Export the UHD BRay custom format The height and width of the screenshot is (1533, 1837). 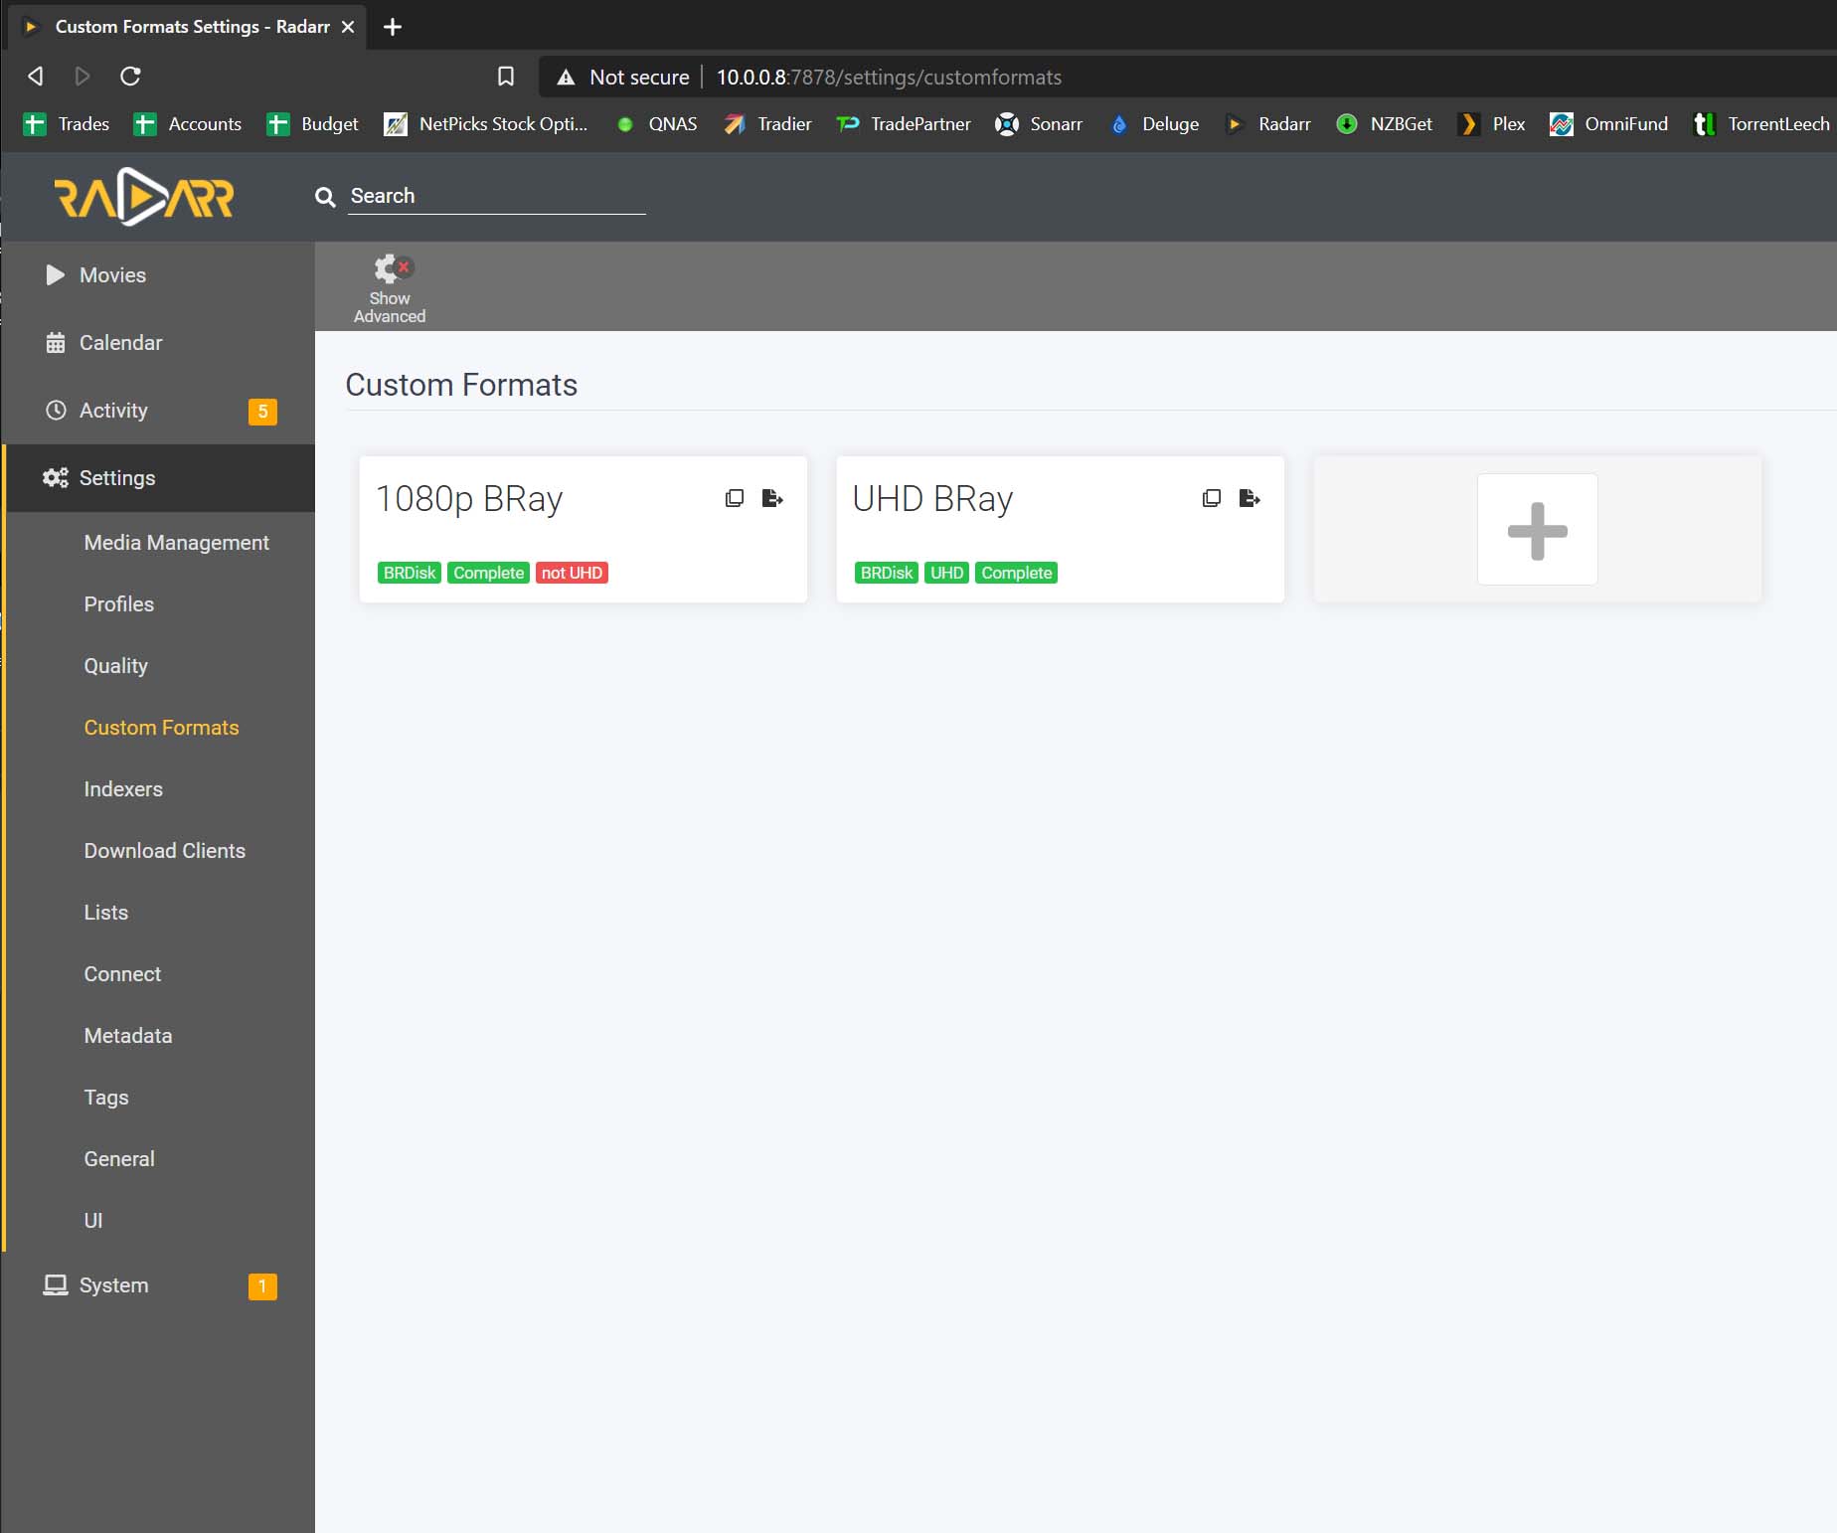[x=1250, y=498]
